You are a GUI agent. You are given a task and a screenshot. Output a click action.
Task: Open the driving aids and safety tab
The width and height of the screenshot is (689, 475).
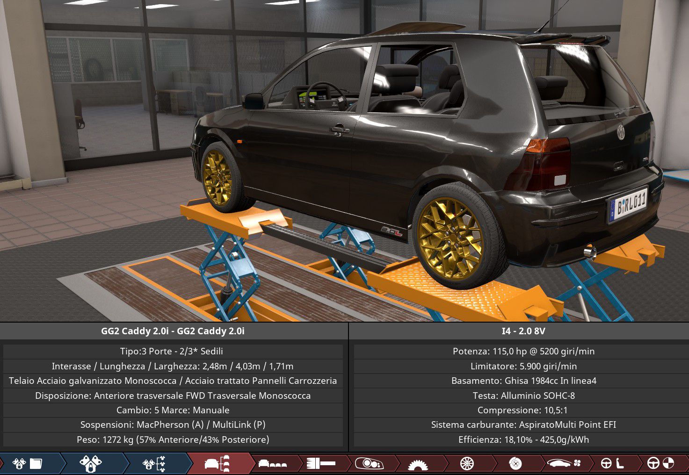pyautogui.click(x=661, y=463)
